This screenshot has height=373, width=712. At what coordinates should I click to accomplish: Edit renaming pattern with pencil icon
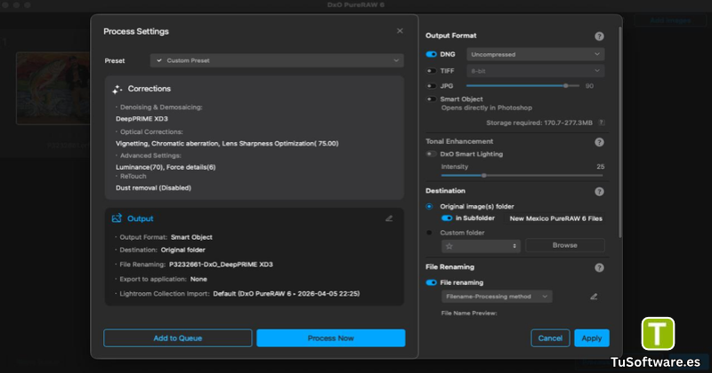[594, 297]
